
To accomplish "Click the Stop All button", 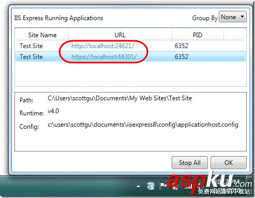I will click(190, 162).
